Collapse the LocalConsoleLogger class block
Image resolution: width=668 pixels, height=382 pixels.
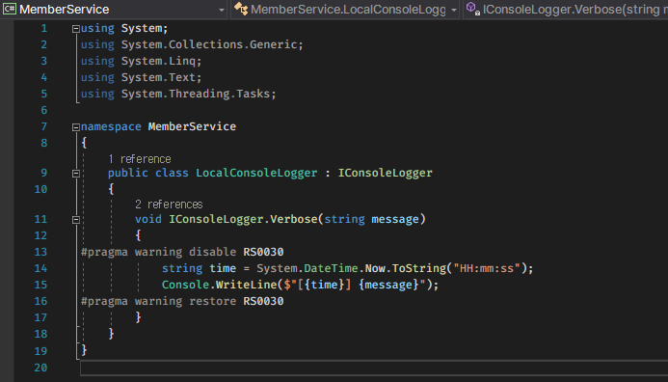pos(76,173)
